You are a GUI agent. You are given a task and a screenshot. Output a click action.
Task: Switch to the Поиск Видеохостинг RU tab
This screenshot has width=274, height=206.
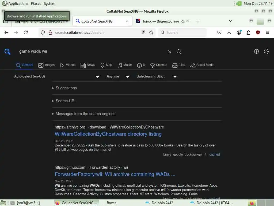(161, 21)
